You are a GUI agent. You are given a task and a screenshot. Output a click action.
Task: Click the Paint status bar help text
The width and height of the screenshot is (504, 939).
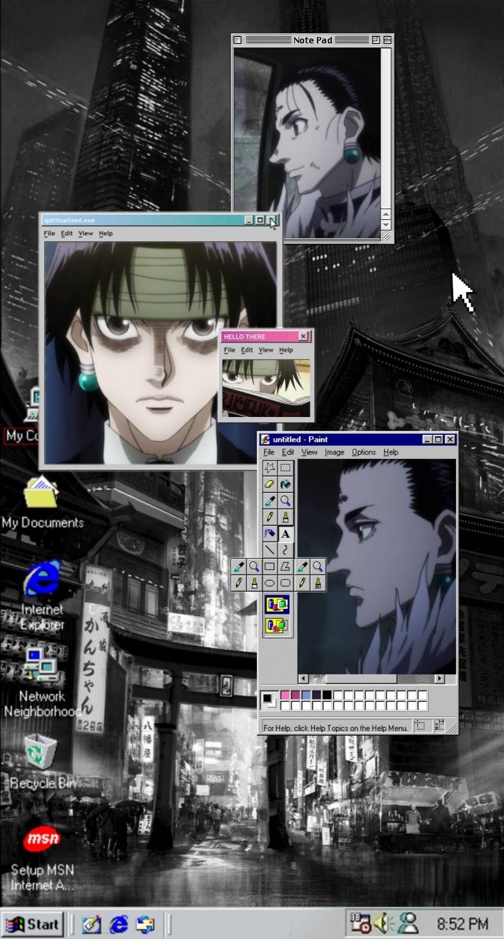[335, 728]
